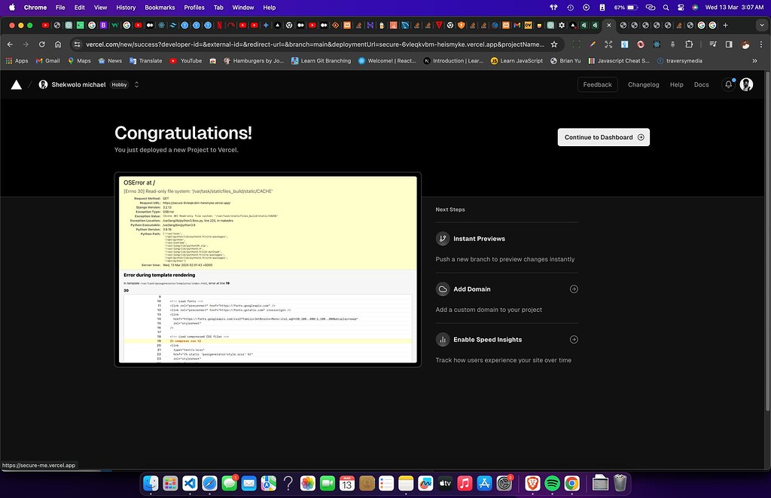Click inside the address bar
This screenshot has height=498, width=771.
pyautogui.click(x=301, y=44)
